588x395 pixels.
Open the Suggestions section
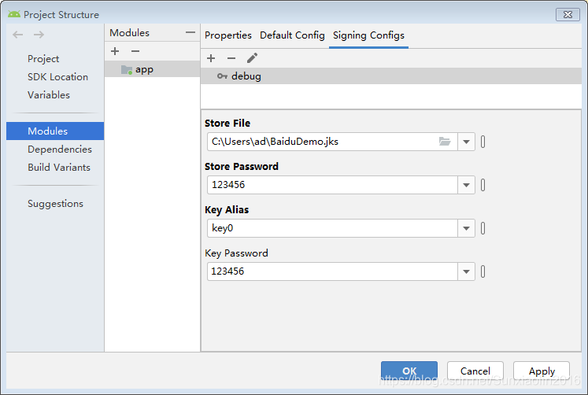[x=56, y=204]
